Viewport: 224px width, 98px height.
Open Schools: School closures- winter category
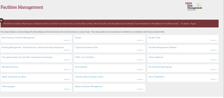tap(89, 77)
